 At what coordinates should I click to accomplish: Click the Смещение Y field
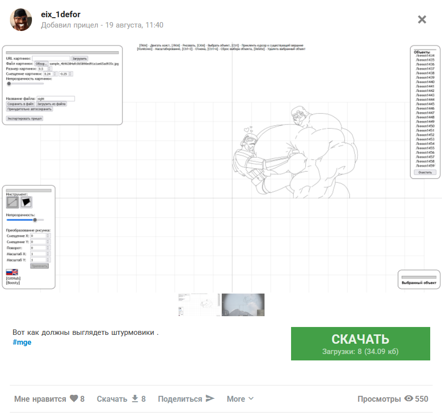click(40, 242)
